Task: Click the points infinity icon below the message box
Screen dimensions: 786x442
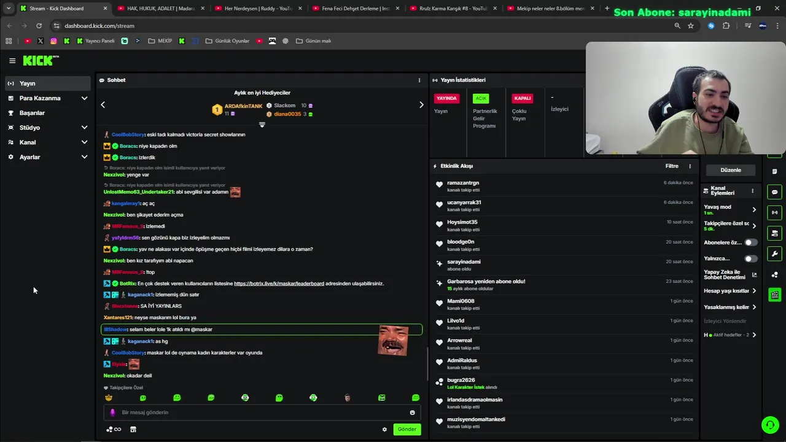Action: coord(114,429)
